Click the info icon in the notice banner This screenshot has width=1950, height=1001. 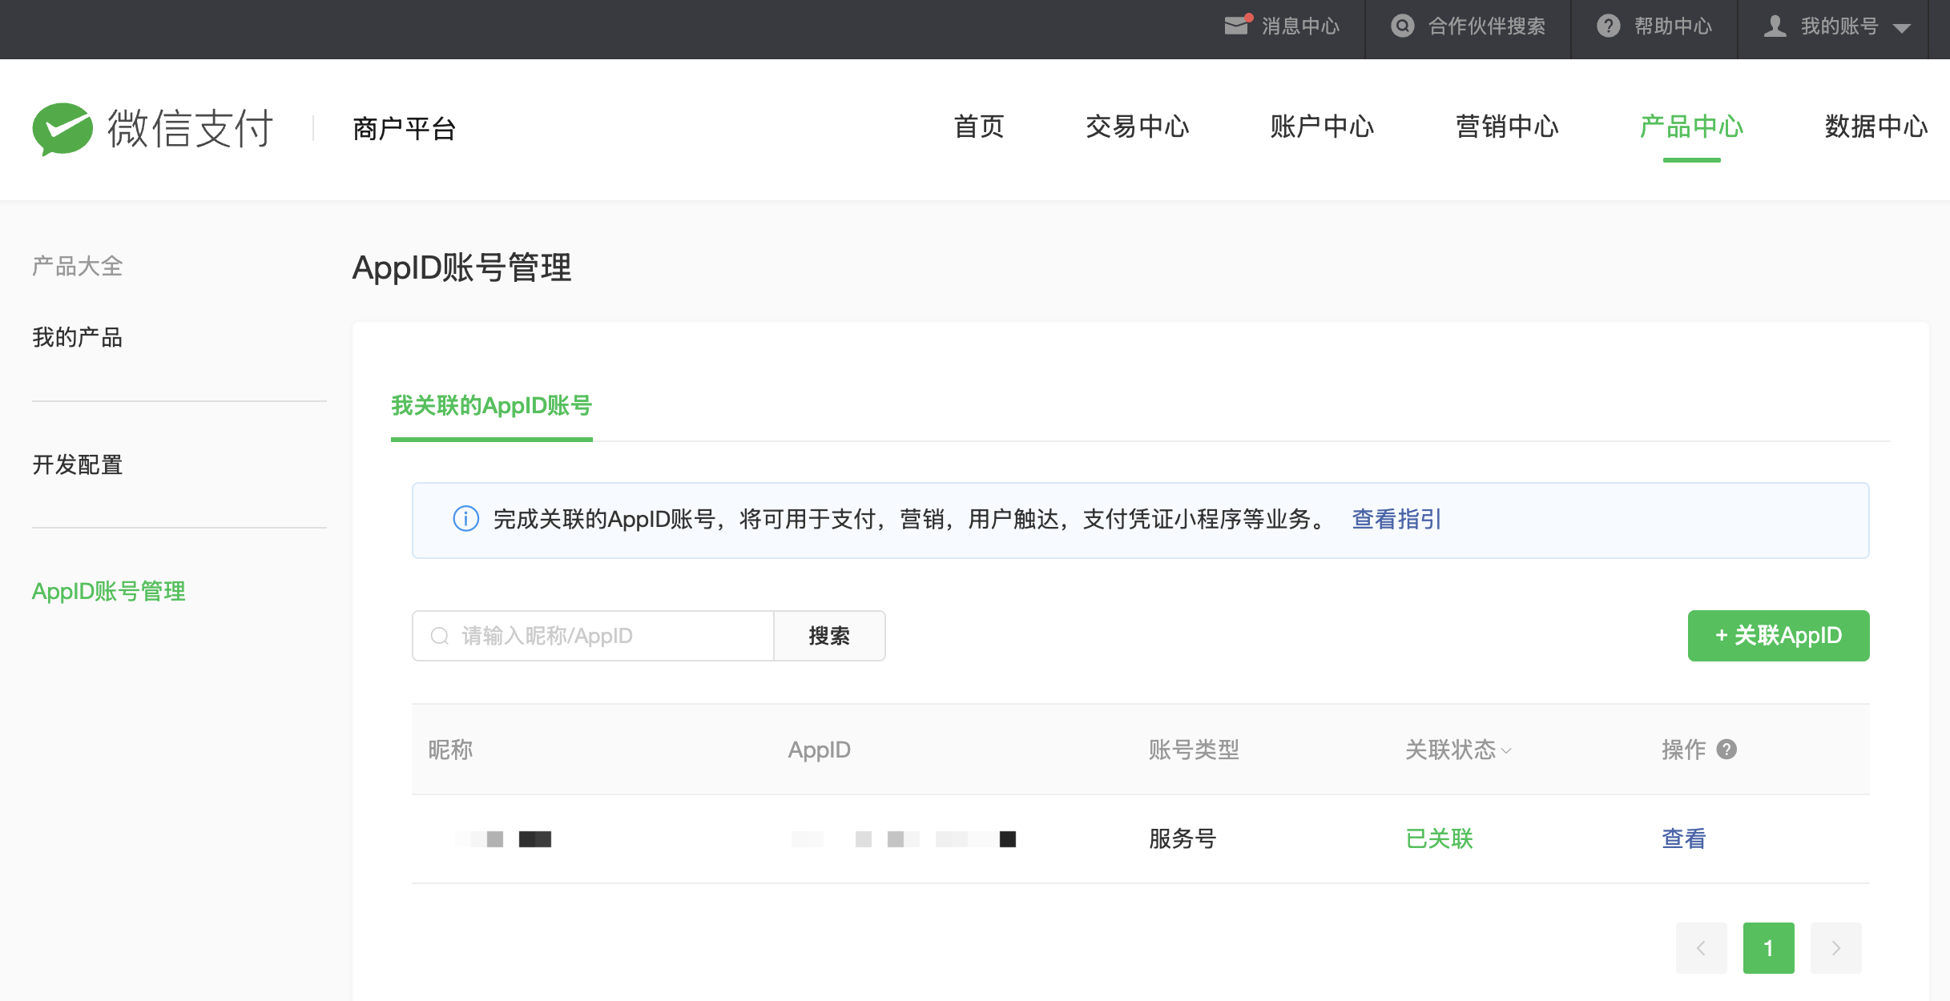click(x=466, y=519)
